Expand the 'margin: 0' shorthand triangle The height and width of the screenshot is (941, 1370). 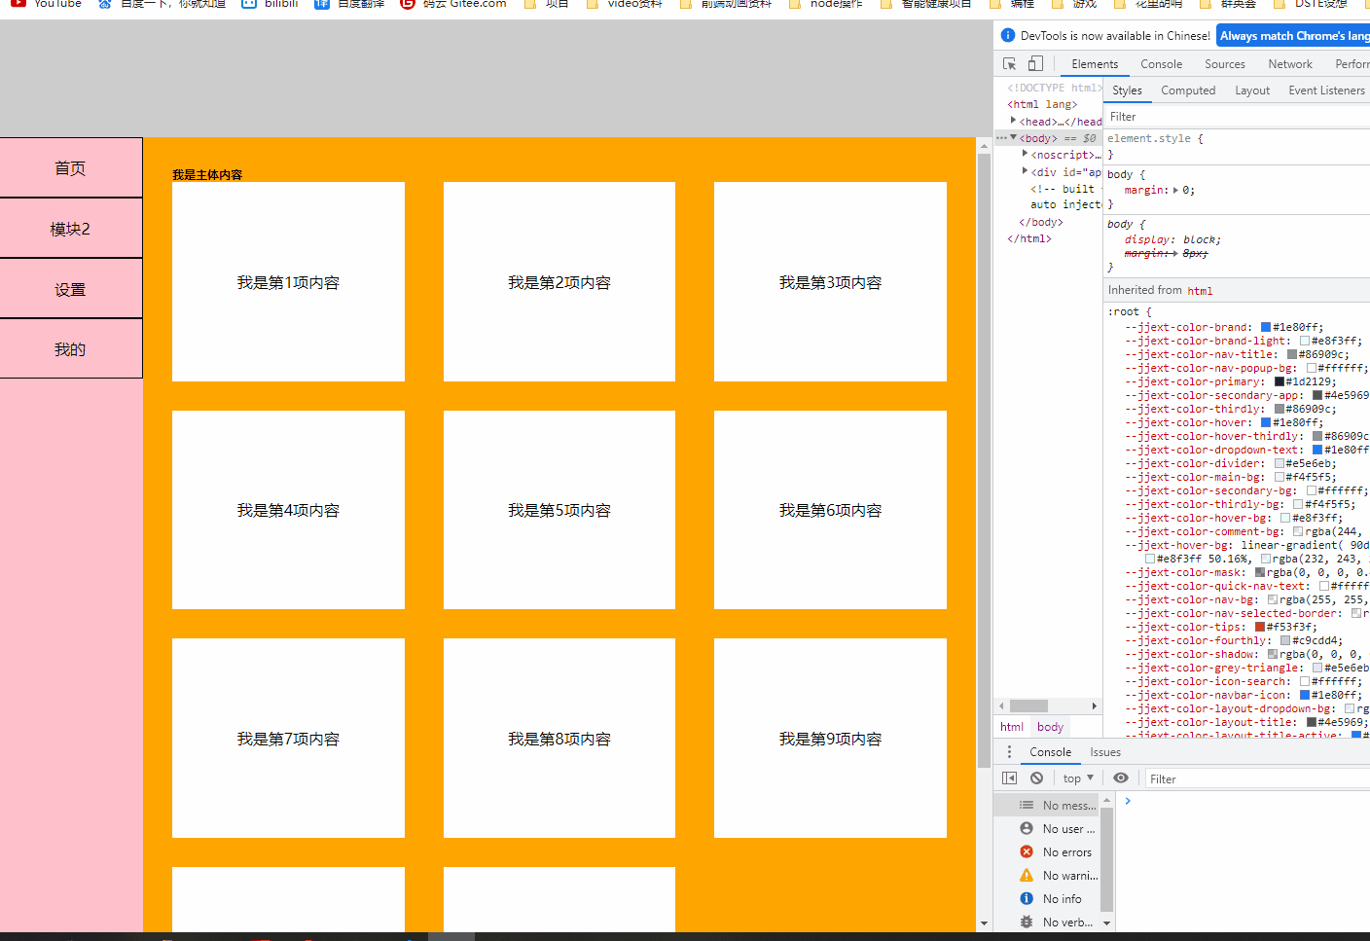(1176, 191)
